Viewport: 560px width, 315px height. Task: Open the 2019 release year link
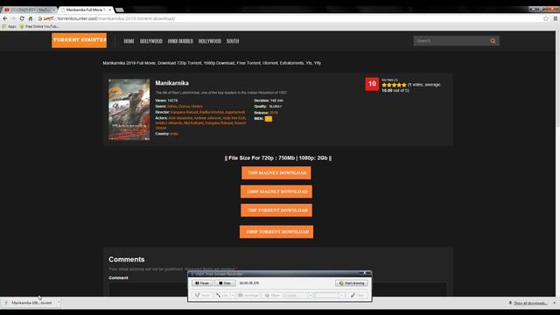(x=274, y=113)
